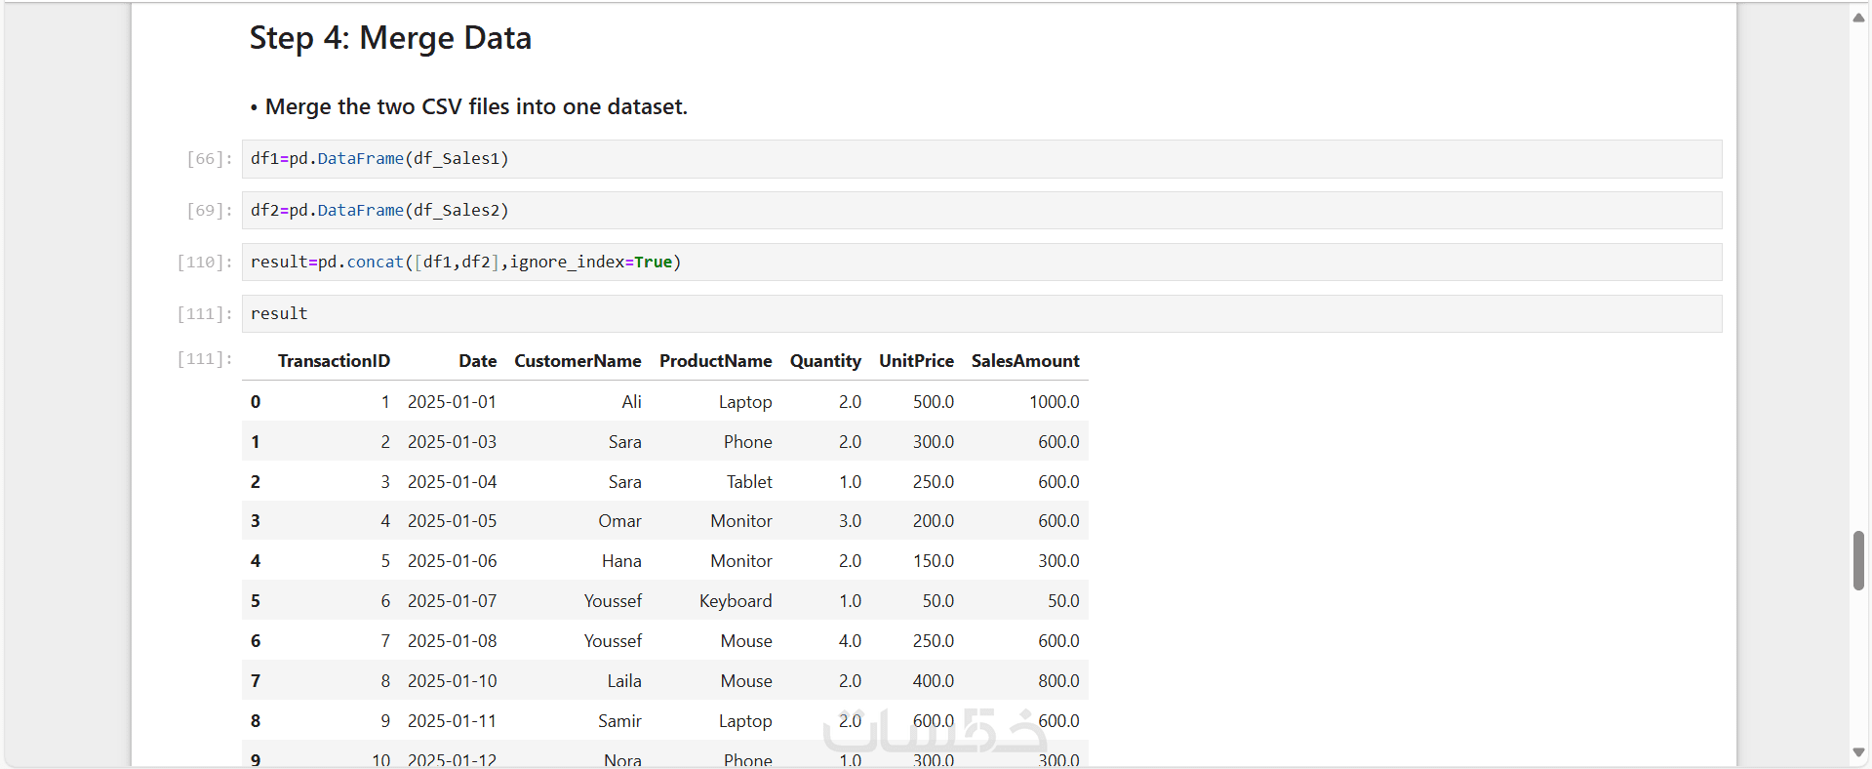This screenshot has width=1872, height=769.
Task: Click the [66] input prompt
Action: [209, 159]
